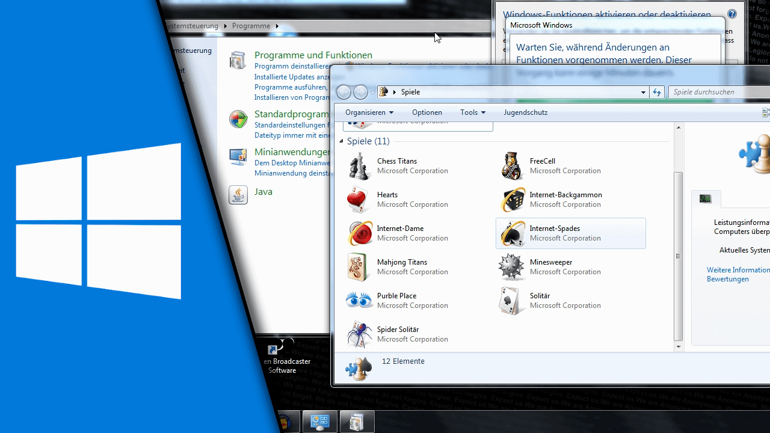Click the breadcrumb arrow before Spiele
Viewport: 770px width, 433px height.
coord(395,92)
